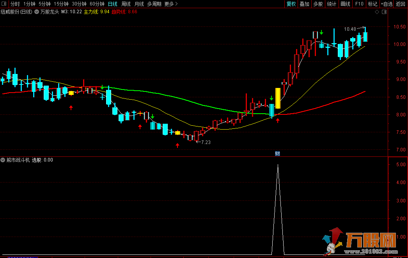Click the 4.00 sub-chart axis label
Image resolution: width=408 pixels, height=258 pixels.
[x=401, y=183]
